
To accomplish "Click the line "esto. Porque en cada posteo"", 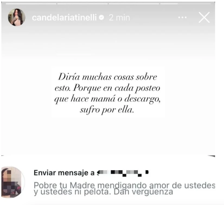I will pos(107,88).
